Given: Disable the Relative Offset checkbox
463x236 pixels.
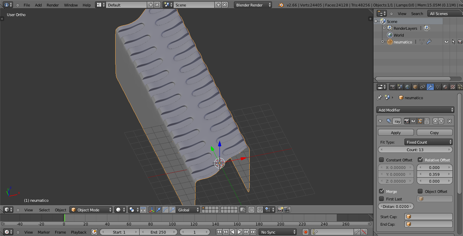Looking at the screenshot, I should tap(420, 160).
